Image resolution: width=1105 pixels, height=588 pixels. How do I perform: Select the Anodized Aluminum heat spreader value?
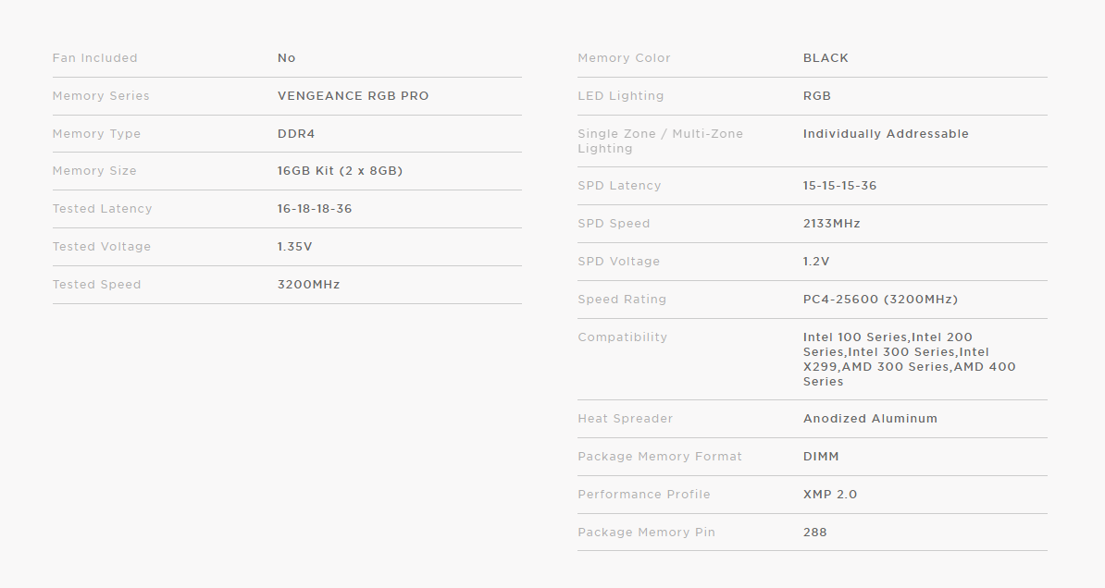click(870, 418)
